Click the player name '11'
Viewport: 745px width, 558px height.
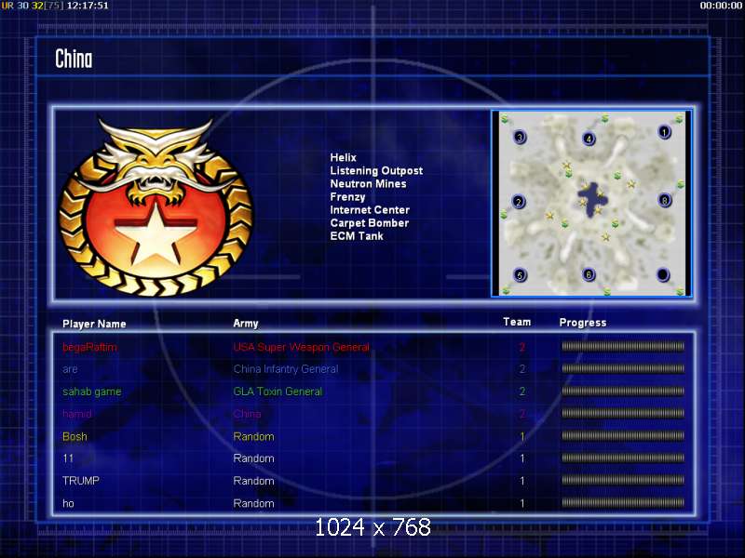tap(68, 458)
